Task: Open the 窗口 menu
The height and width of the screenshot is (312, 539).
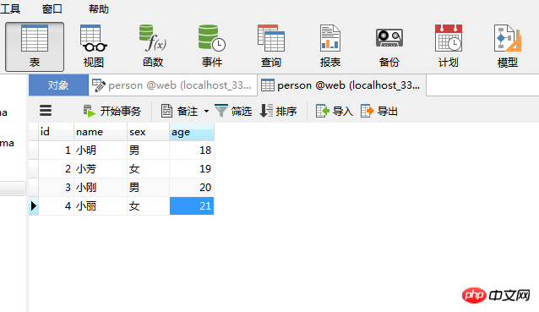Action: (x=52, y=8)
